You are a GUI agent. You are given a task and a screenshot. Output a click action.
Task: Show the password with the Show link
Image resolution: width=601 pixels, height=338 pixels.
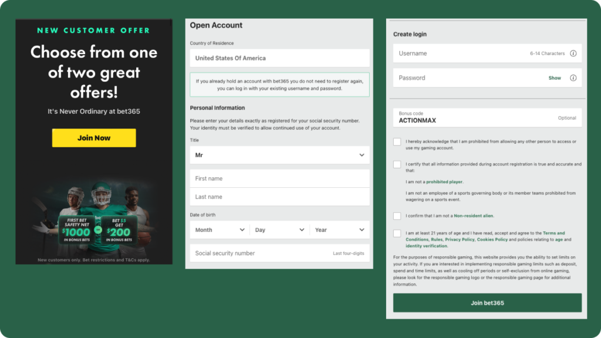point(555,78)
